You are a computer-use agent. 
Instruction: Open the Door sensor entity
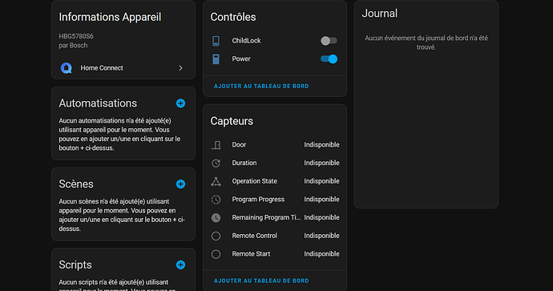(275, 145)
